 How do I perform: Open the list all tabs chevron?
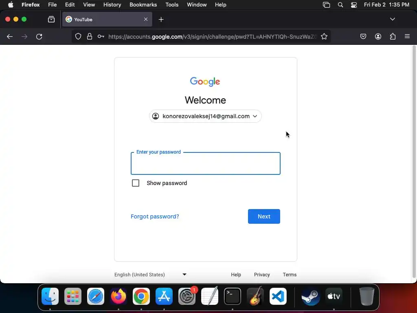pos(392,19)
